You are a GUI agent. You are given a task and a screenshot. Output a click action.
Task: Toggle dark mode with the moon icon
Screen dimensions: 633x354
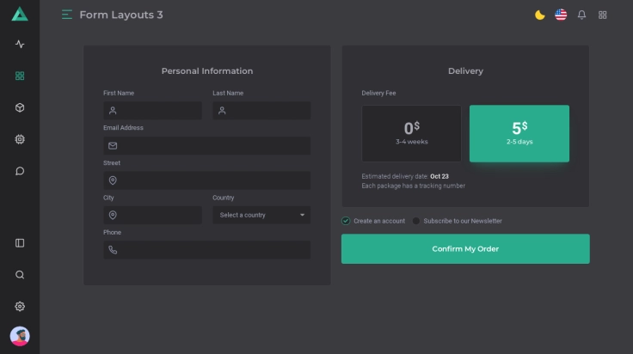coord(540,15)
